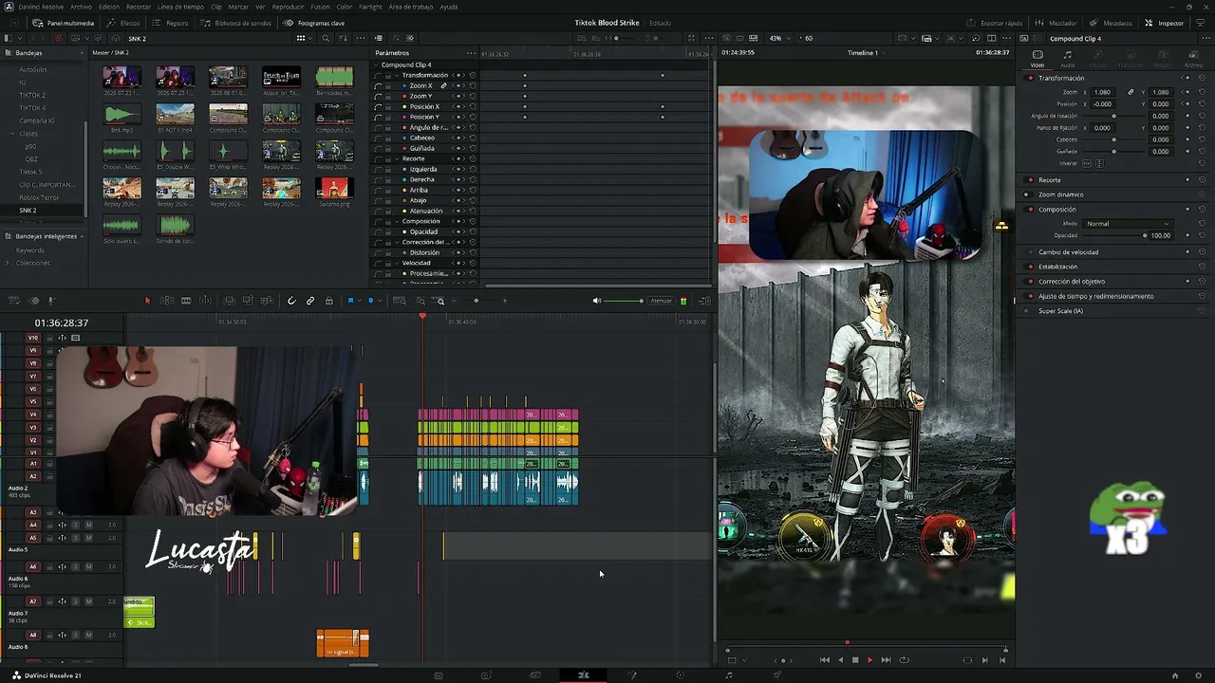
Task: Open the Modo Normal composite dropdown
Action: [x=1128, y=224]
